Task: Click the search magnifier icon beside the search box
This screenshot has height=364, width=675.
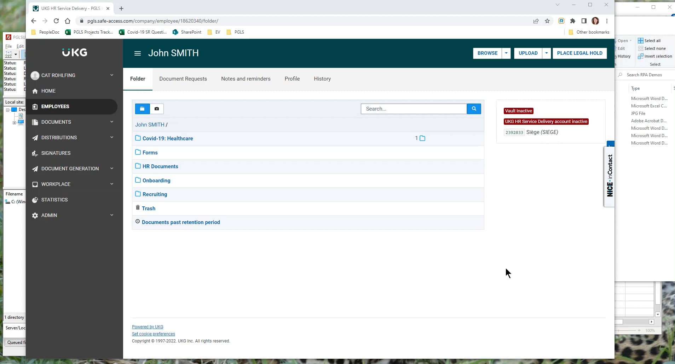Action: 473,108
